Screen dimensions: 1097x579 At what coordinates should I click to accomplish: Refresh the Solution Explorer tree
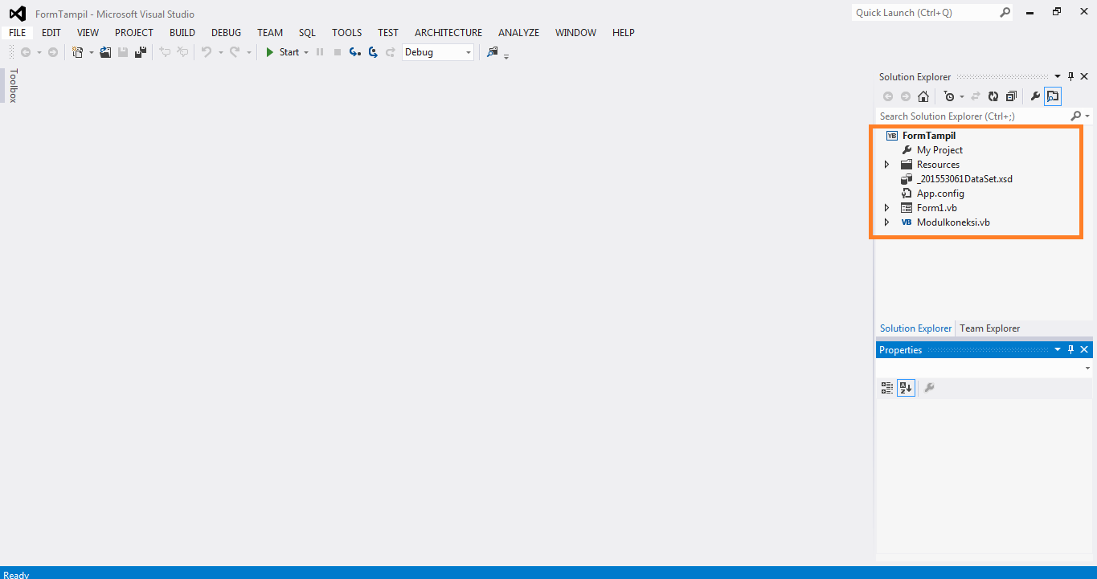993,96
